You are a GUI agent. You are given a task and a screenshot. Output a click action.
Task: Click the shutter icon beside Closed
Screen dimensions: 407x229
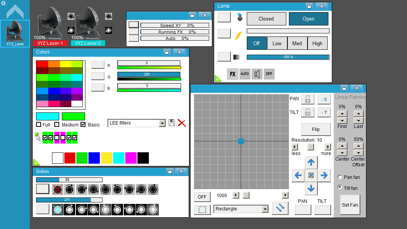pyautogui.click(x=238, y=17)
